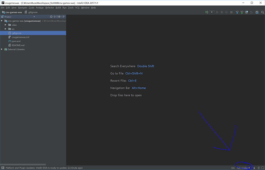Open the Window menu
Viewport: 265px width, 170px height.
(85, 8)
